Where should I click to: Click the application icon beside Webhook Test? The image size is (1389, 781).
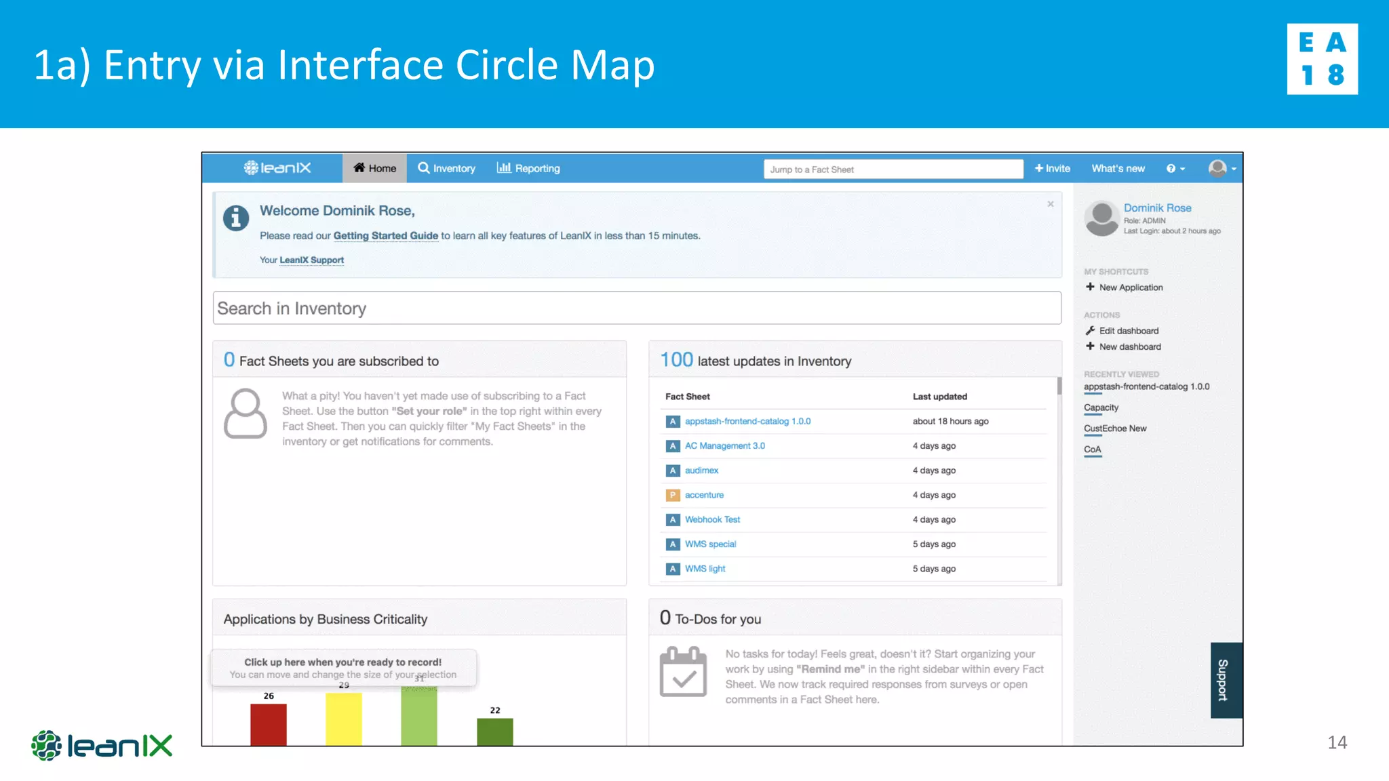[672, 520]
